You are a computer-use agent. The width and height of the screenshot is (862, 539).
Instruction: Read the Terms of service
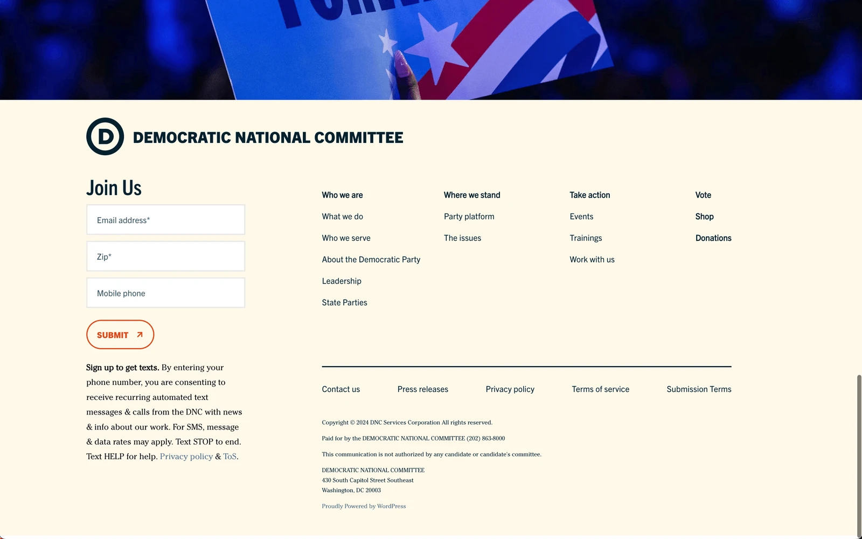[601, 389]
